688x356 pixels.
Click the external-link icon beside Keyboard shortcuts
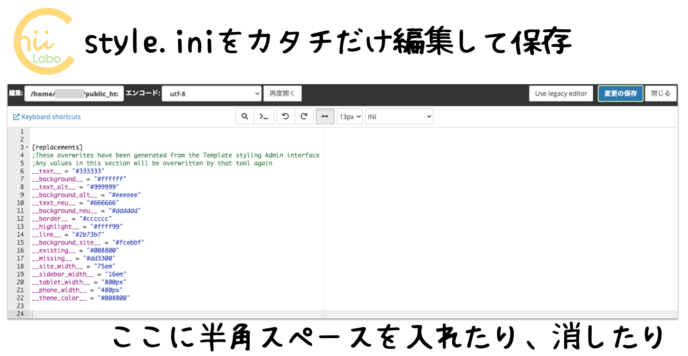16,117
